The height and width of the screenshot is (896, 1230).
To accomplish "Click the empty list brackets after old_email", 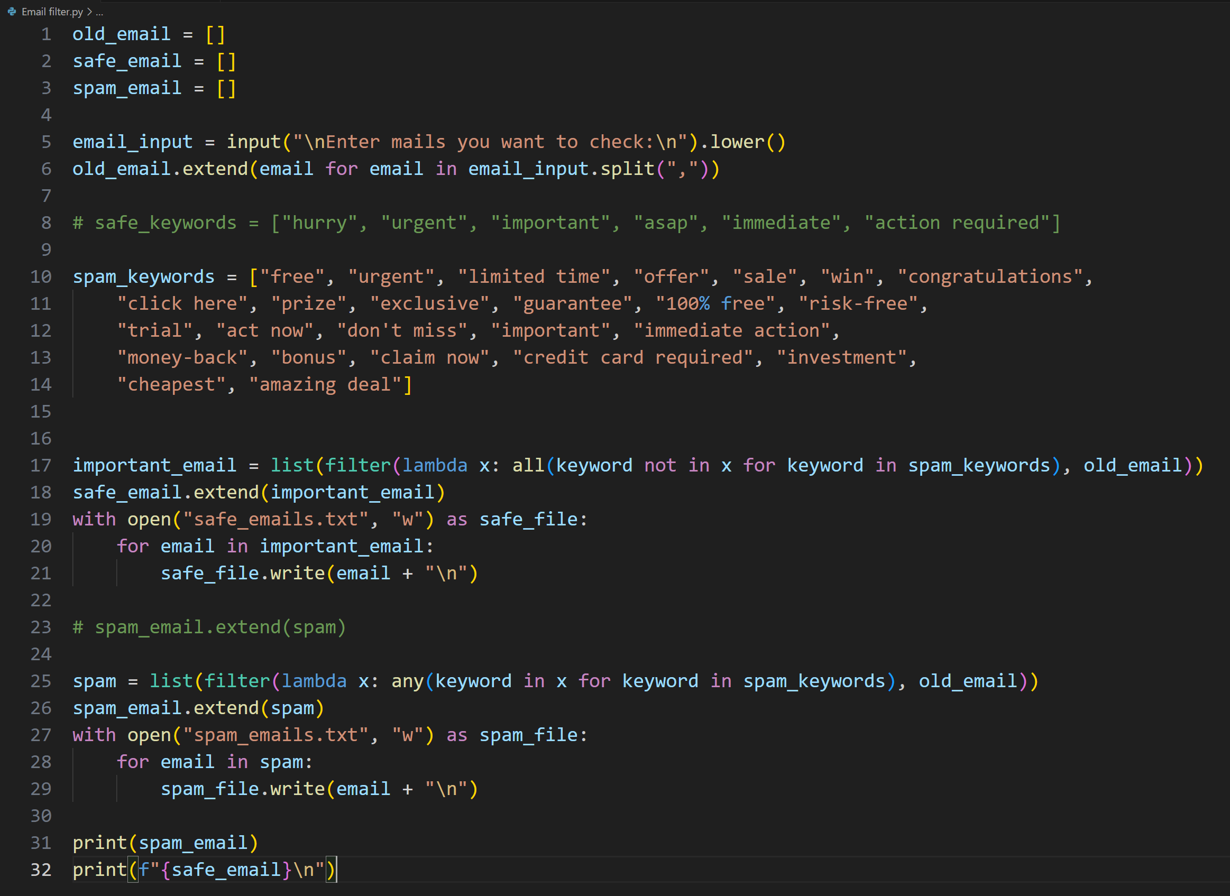I will [215, 34].
